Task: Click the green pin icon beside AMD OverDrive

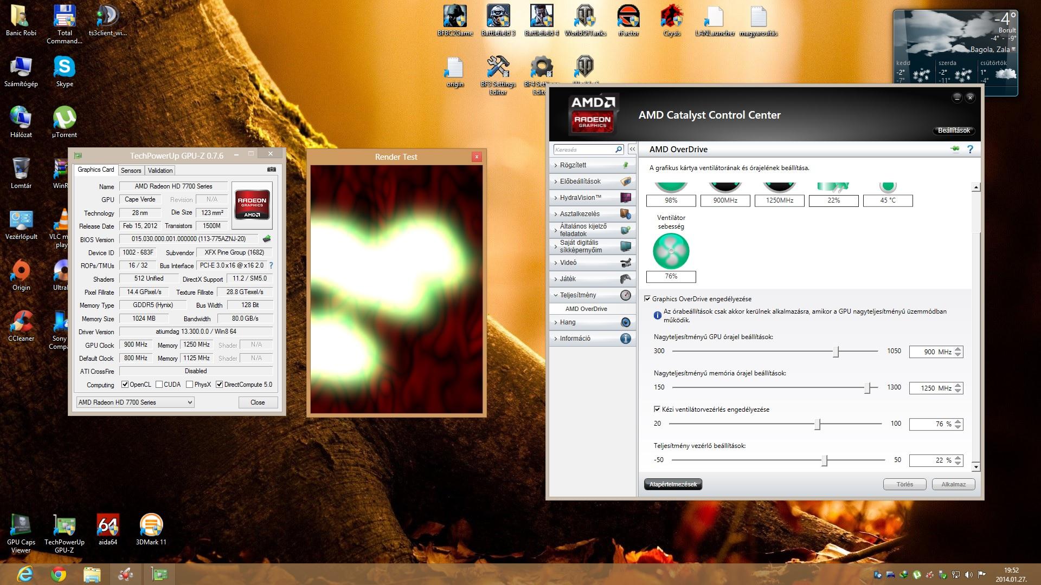Action: [955, 149]
